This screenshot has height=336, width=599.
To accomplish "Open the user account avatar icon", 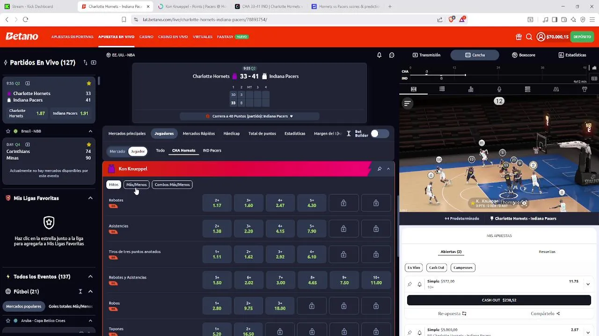I will point(541,37).
